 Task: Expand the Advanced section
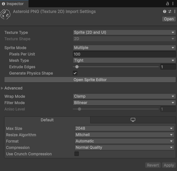[x=2, y=88]
